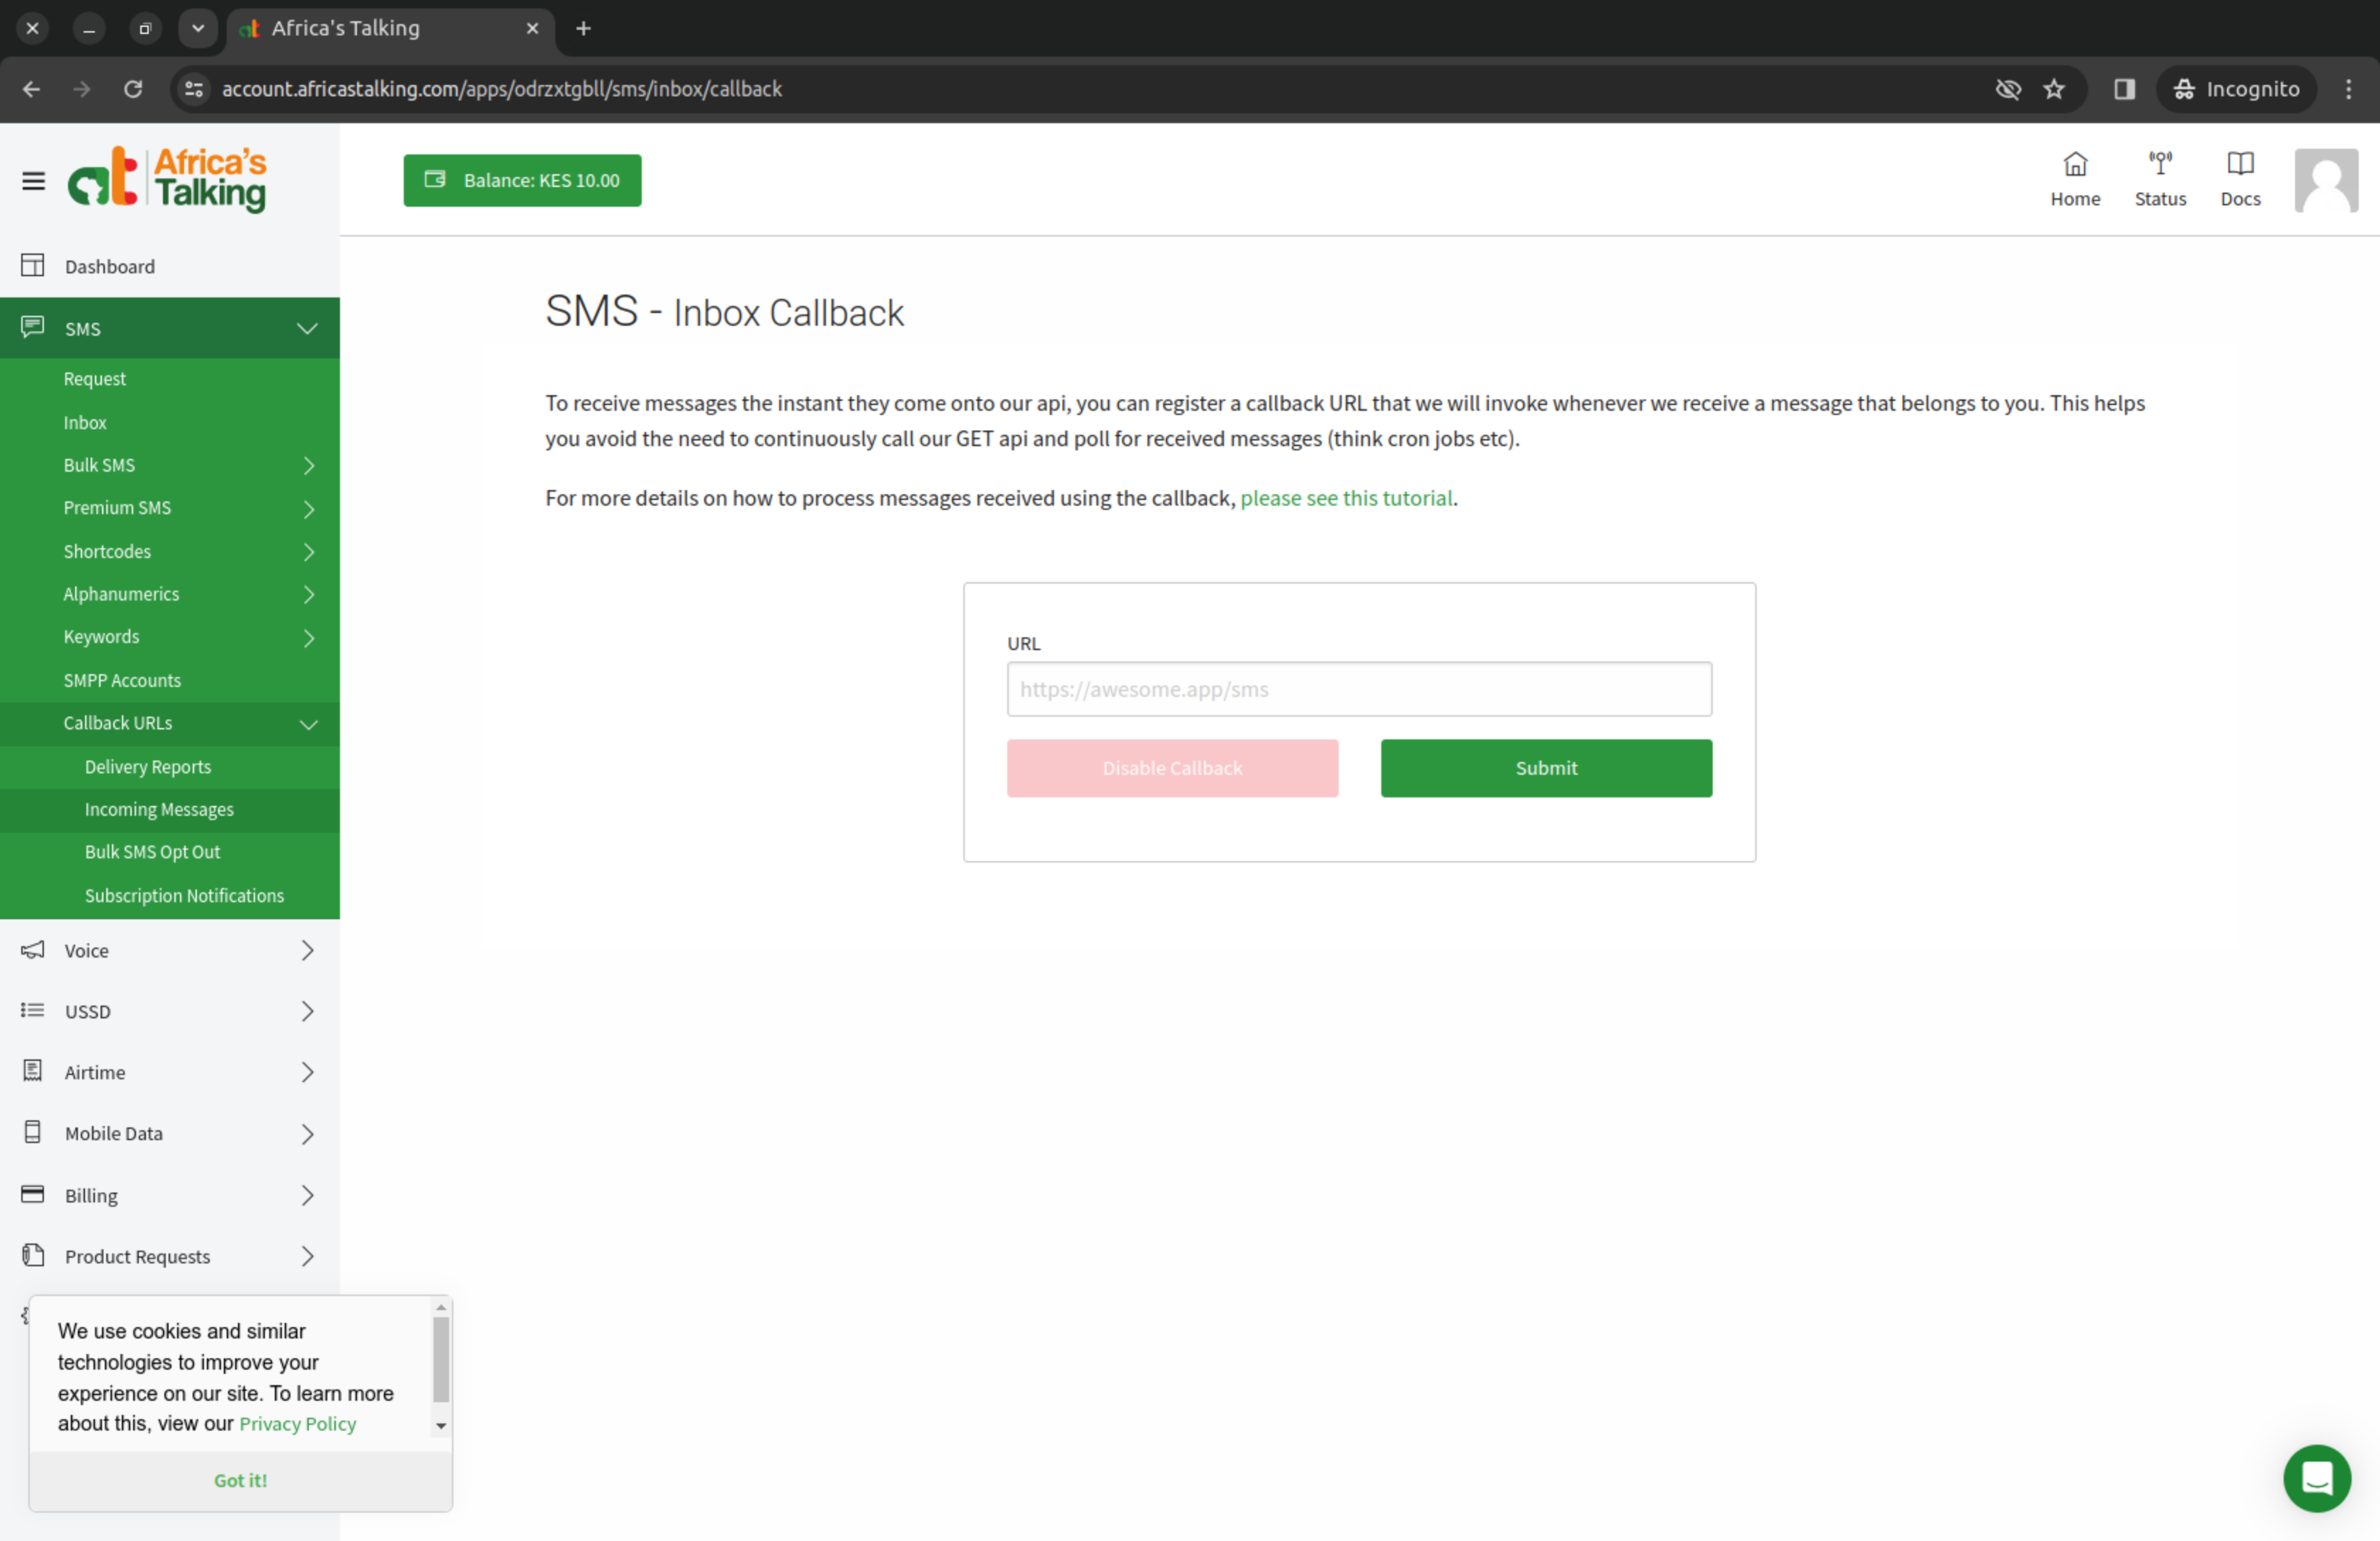Click the user profile avatar
The height and width of the screenshot is (1541, 2380).
pos(2325,181)
